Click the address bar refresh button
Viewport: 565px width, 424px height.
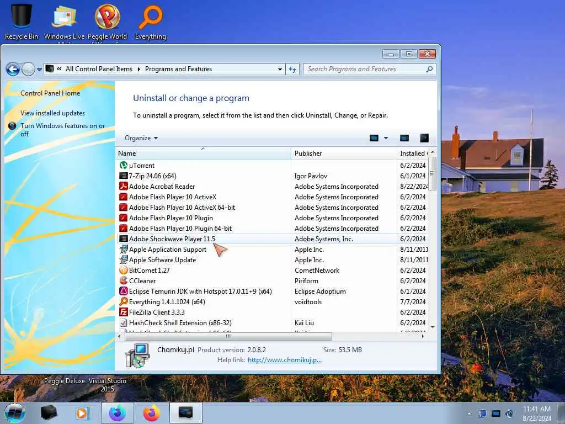(292, 69)
